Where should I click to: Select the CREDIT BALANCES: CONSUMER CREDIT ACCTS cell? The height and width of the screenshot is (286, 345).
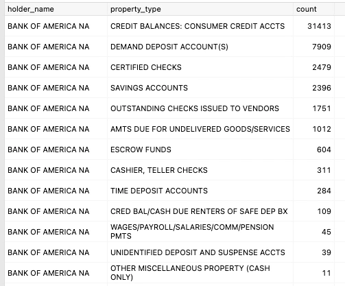point(200,26)
